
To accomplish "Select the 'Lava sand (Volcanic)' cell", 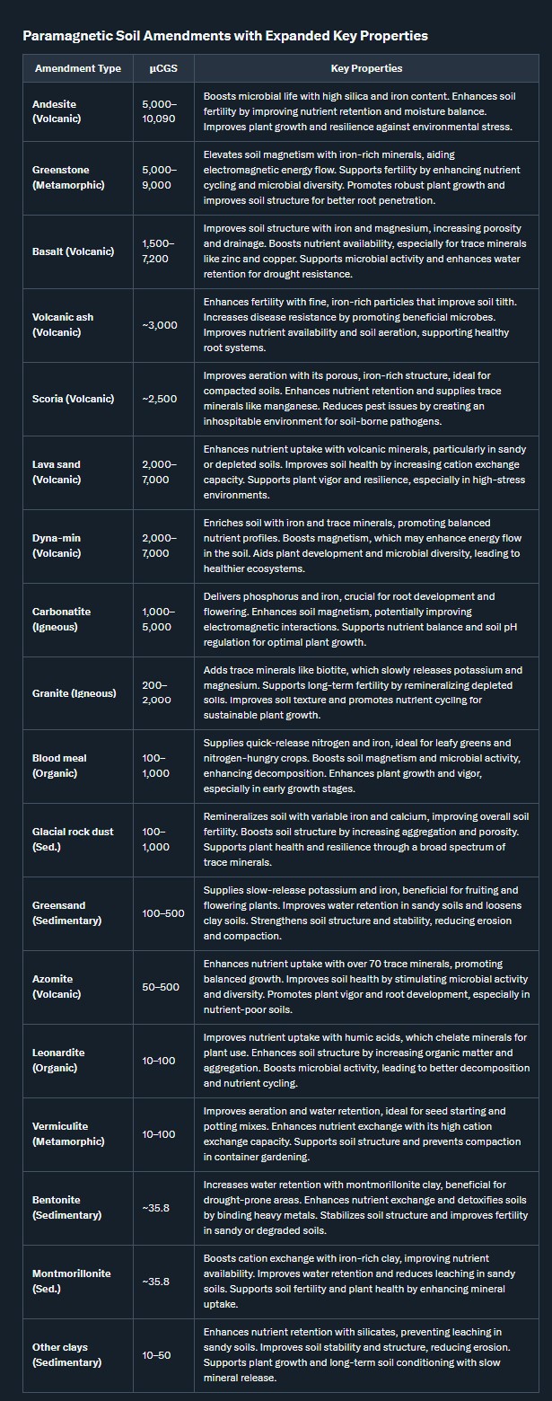I will 57,471.
